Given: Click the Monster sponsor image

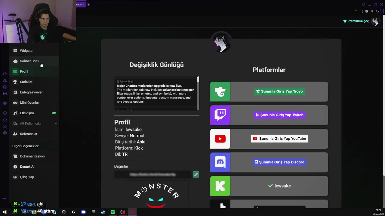Looking at the screenshot, I should pyautogui.click(x=157, y=194).
